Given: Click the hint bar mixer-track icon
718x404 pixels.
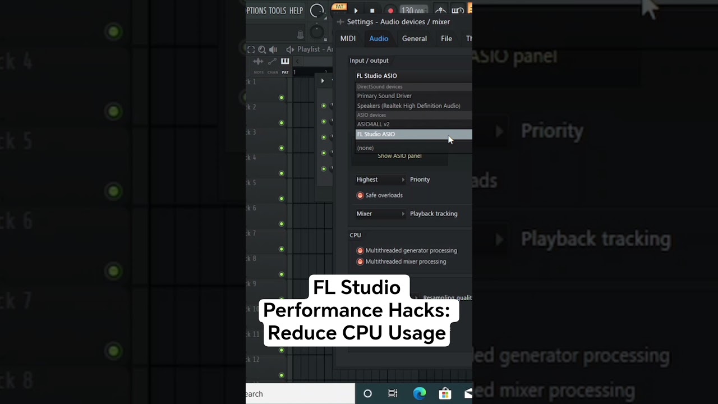Looking at the screenshot, I should 300,35.
